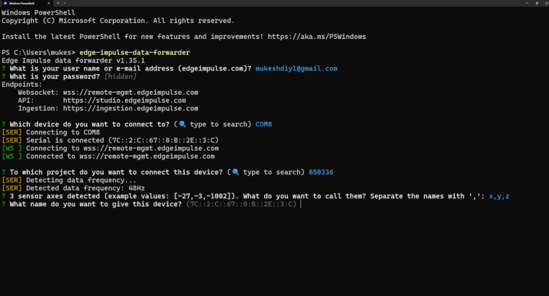The image size is (549, 296).
Task: Click the PowerShell icon in the tab
Action: pos(5,4)
